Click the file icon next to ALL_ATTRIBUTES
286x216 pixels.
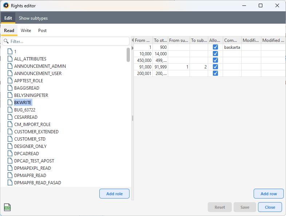pyautogui.click(x=10, y=59)
